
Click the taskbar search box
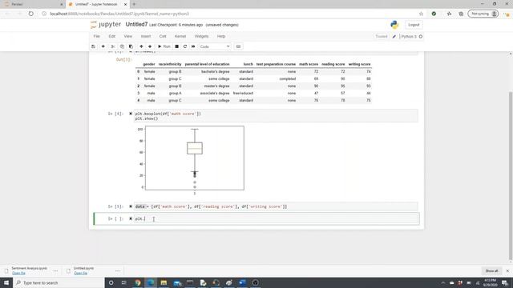(59, 282)
